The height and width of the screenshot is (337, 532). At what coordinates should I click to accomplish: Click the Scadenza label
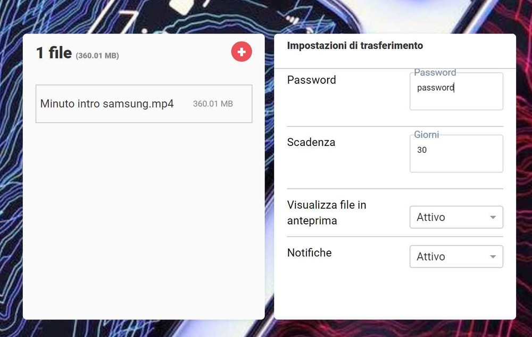(x=311, y=142)
